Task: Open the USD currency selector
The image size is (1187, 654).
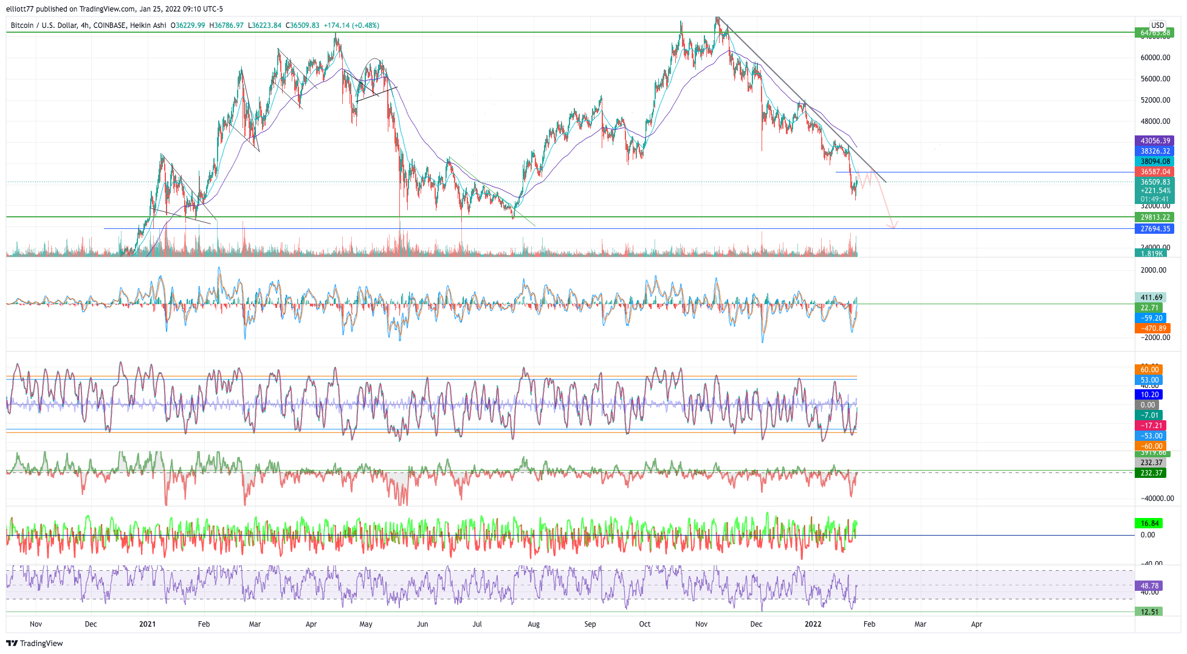Action: (1157, 26)
